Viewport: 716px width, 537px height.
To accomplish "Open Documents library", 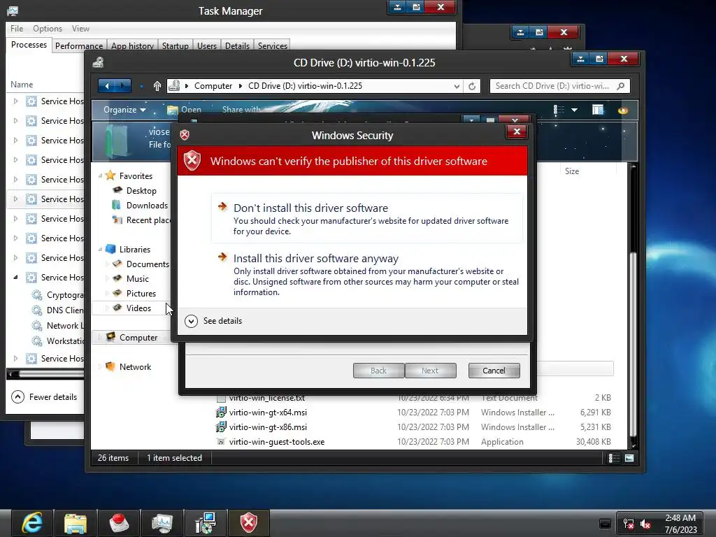I will pos(147,264).
